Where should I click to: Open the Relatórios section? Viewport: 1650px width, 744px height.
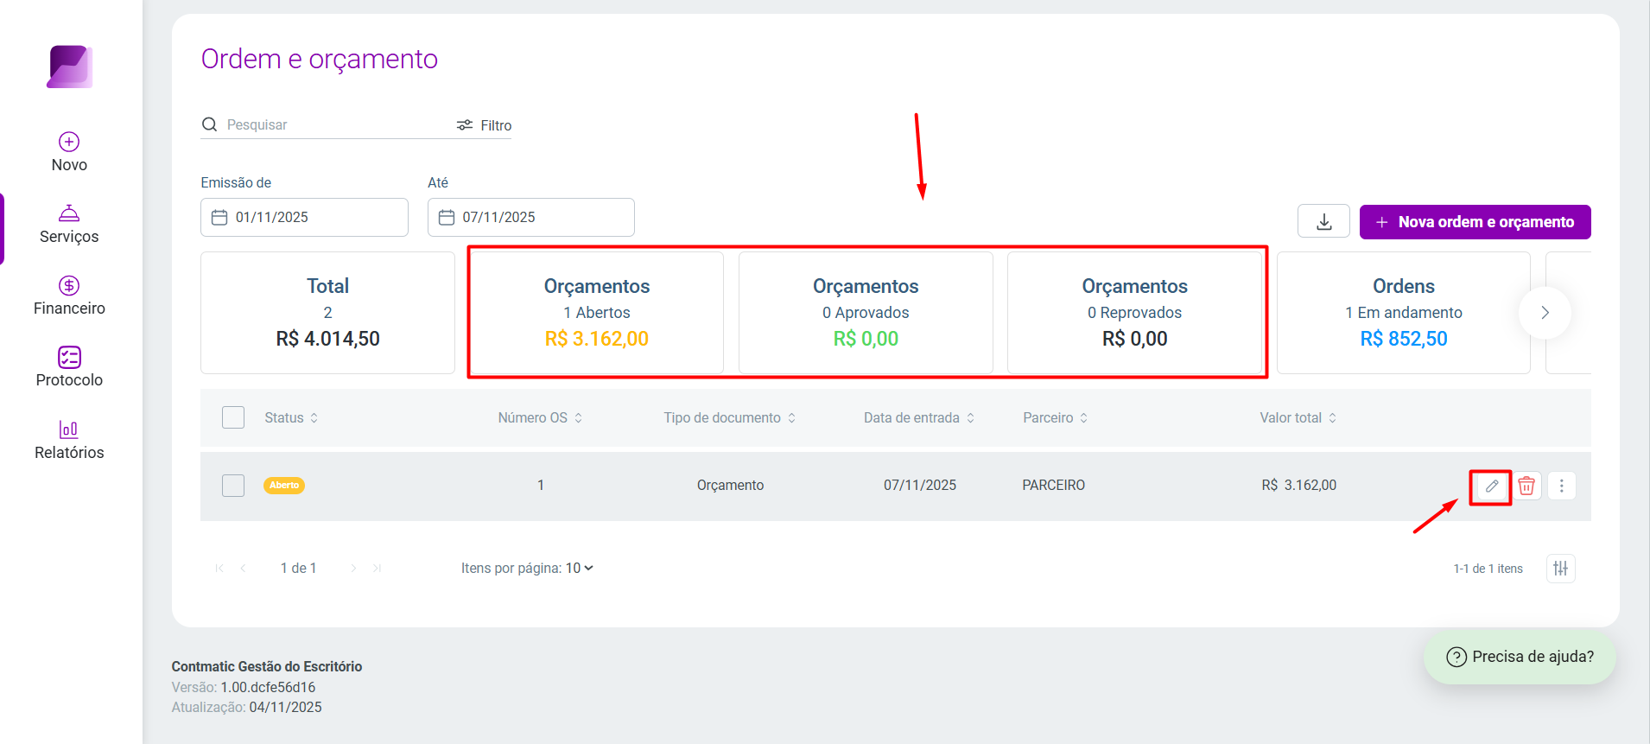tap(69, 440)
